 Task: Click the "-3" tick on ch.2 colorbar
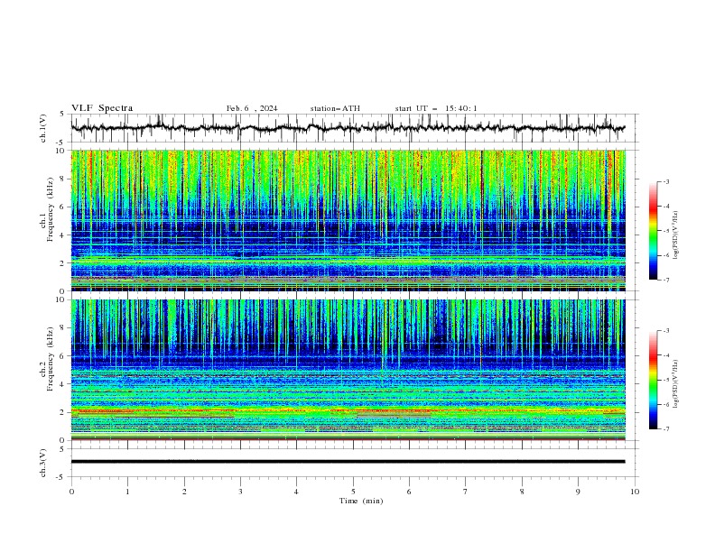[x=666, y=331]
